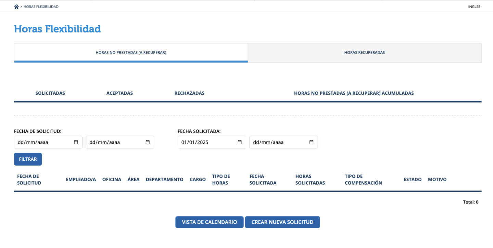Focus the Fecha de Solicitud start date field
Screen dimensions: 493x248
pos(41,142)
